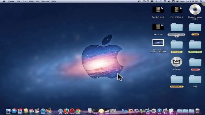Select Hogan's Heroes S5 D1 DVD
Screen dimensions: 205x115
click(195, 12)
